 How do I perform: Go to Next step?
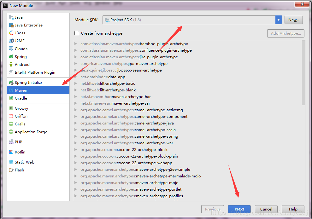point(239,209)
